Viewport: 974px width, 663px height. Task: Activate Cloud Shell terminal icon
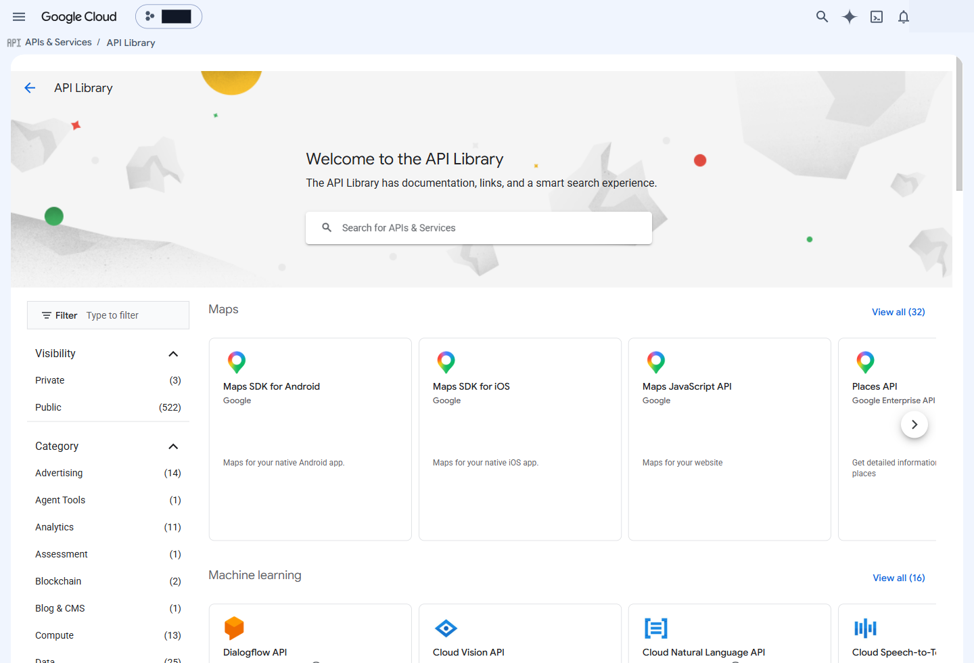click(877, 17)
